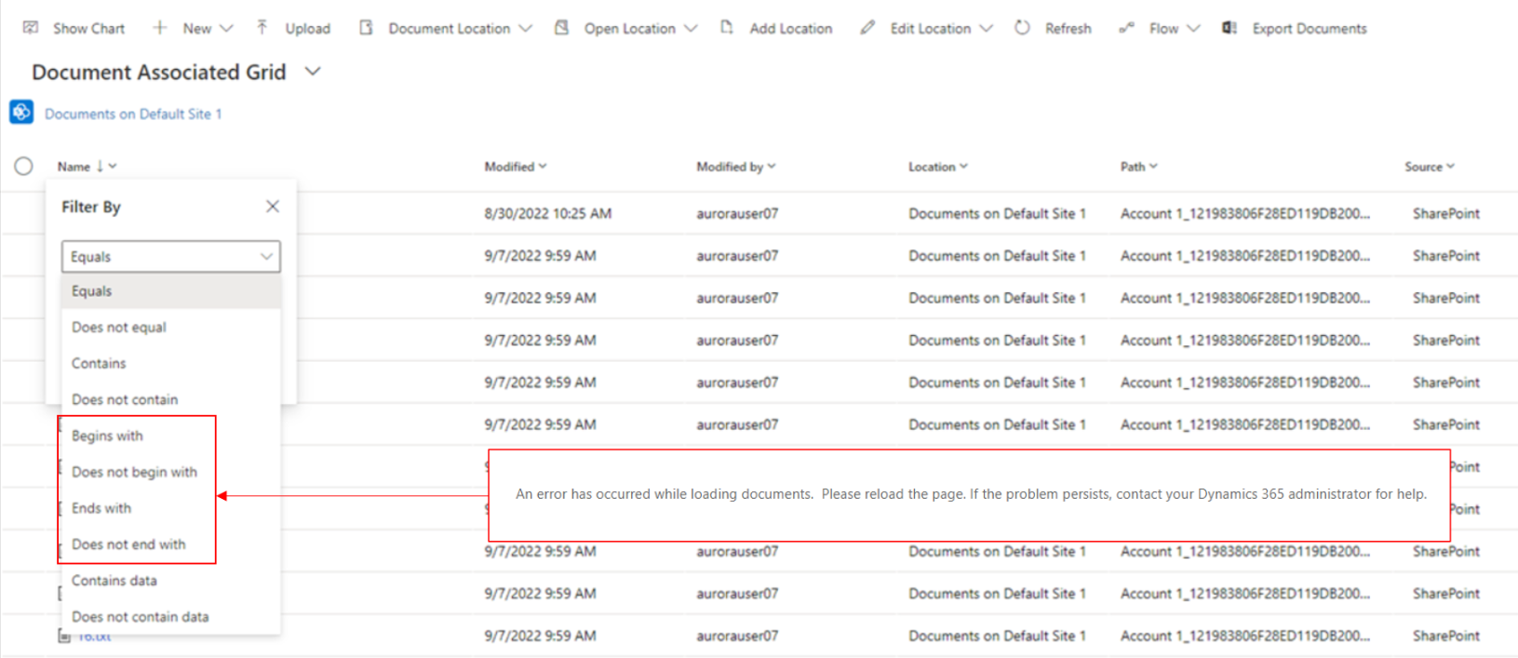Open the Source column header menu

pos(1430,167)
